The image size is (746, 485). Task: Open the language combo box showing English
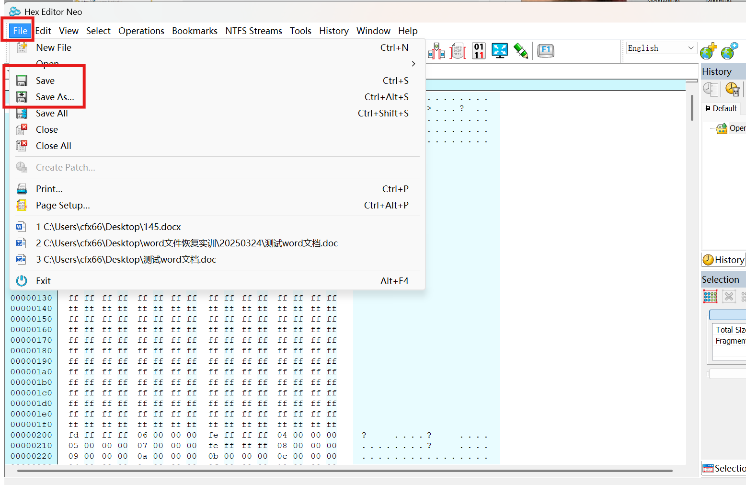661,48
